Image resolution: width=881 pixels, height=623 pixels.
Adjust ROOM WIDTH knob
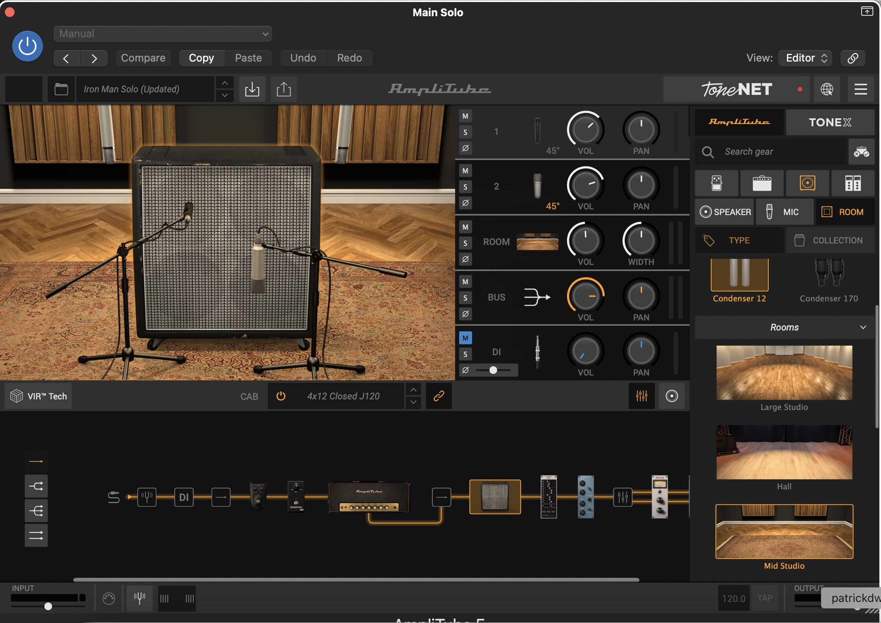point(641,241)
